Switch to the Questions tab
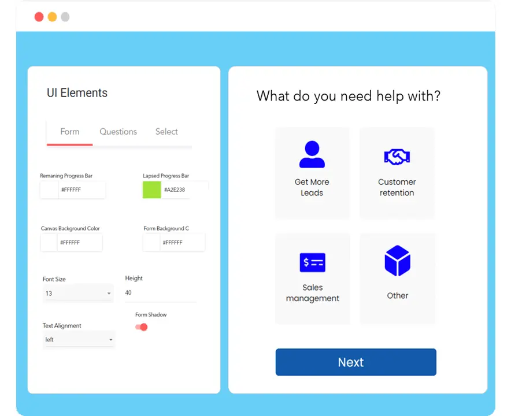The image size is (511, 416). point(118,132)
